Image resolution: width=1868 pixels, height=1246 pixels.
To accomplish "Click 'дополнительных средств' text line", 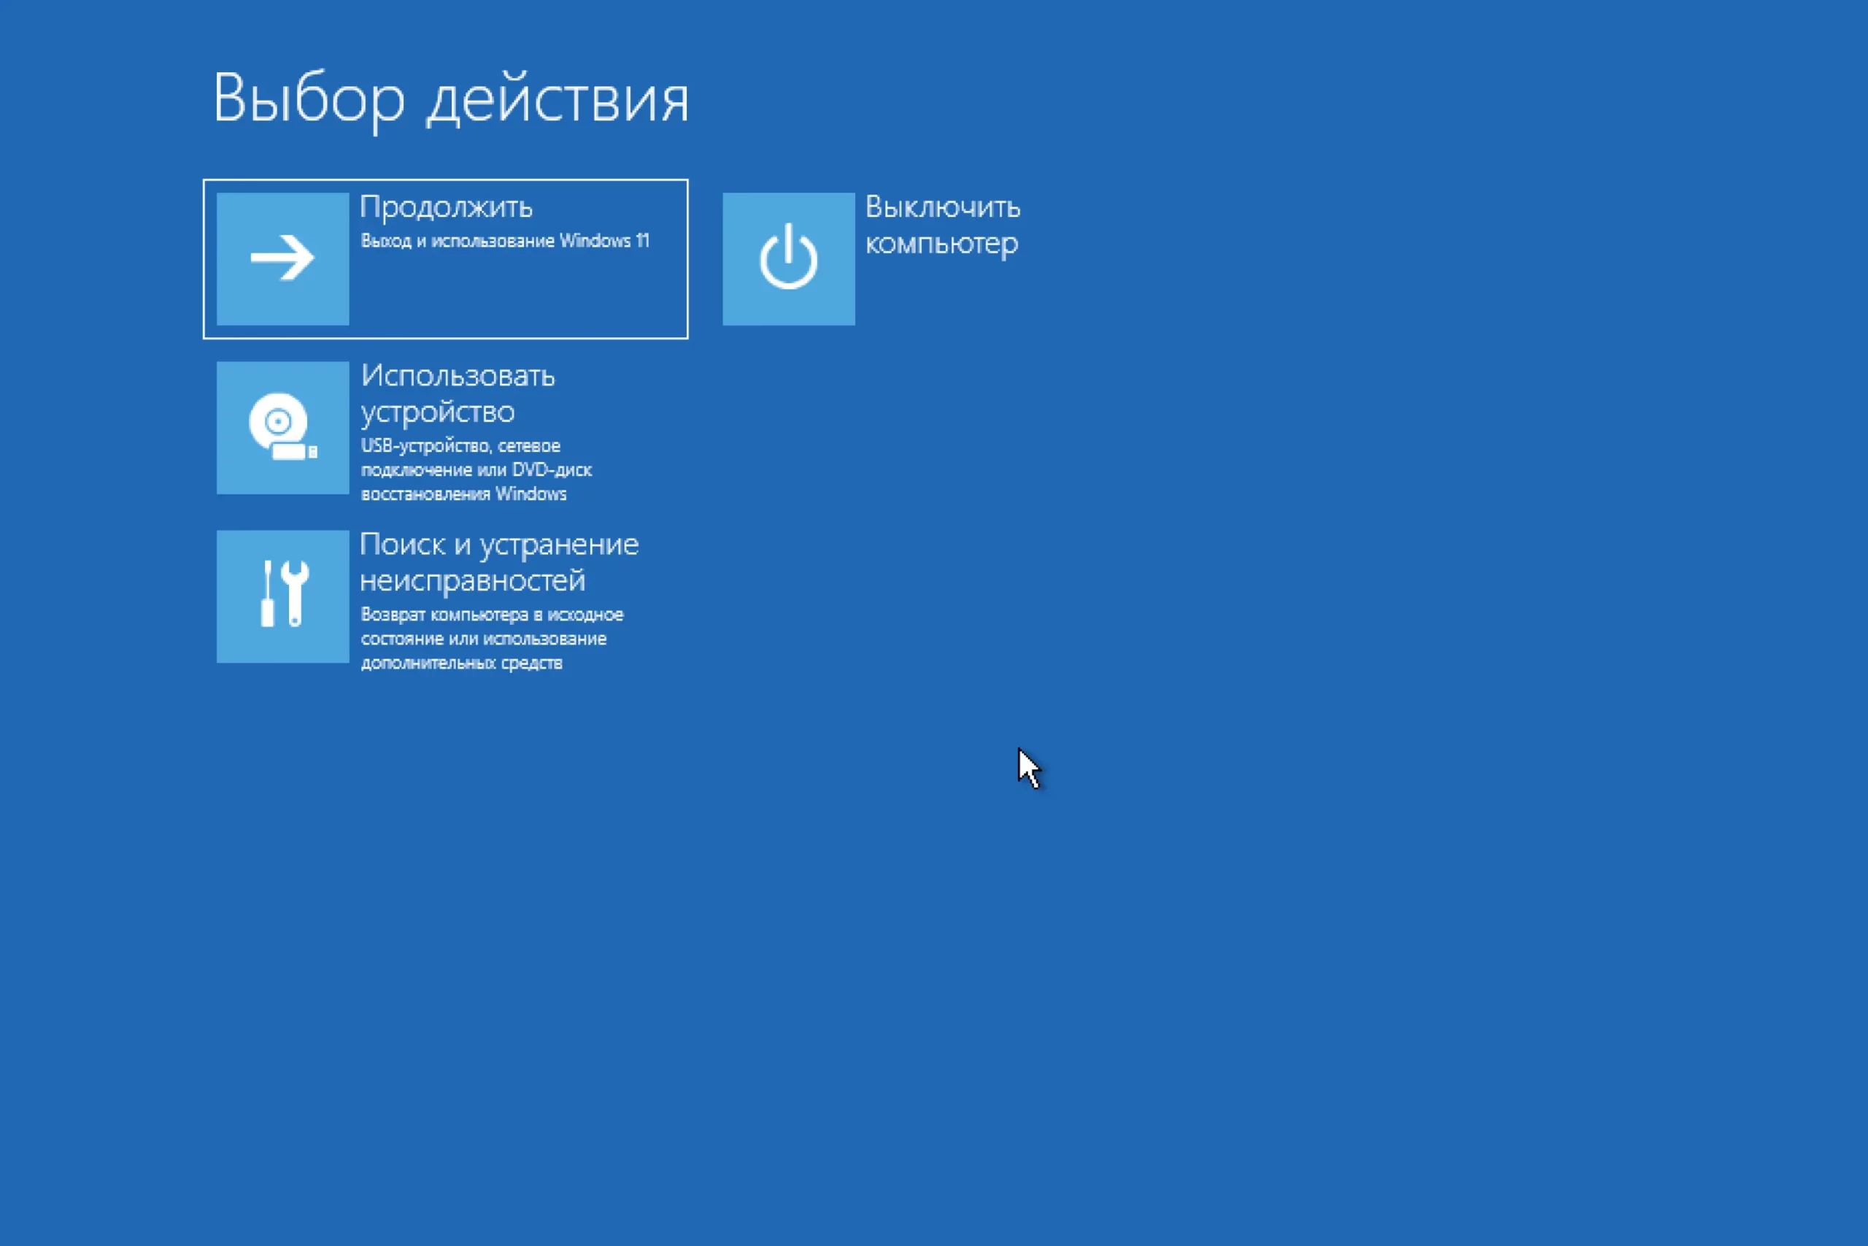I will (x=461, y=663).
